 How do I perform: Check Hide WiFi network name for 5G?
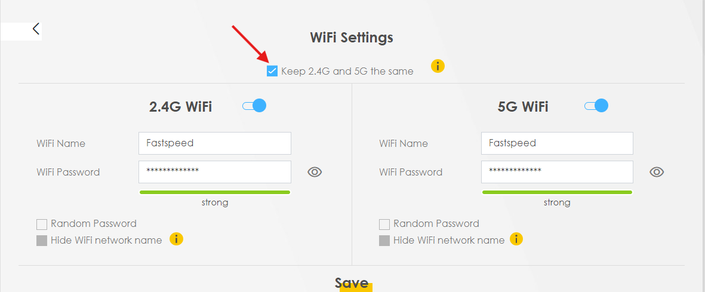tap(384, 241)
